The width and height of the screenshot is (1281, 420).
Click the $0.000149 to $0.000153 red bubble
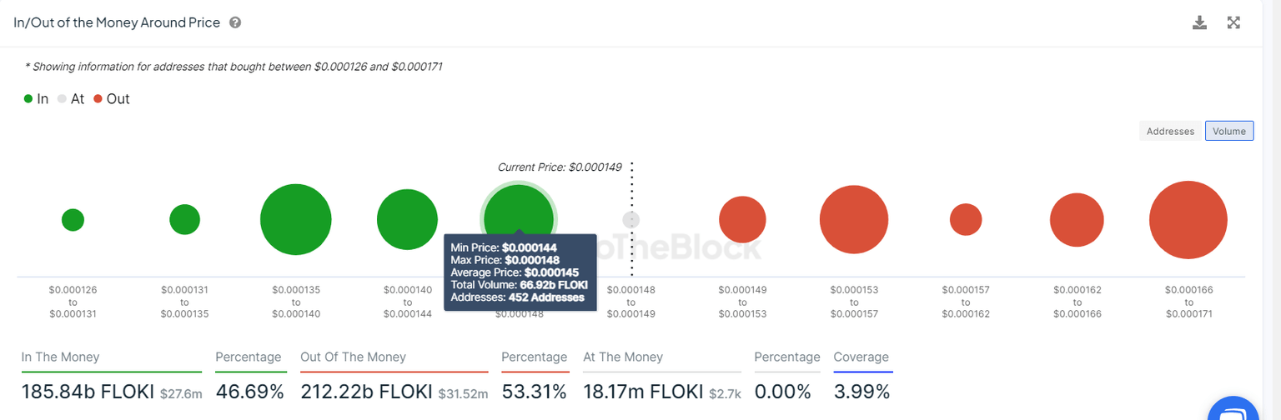click(x=742, y=220)
